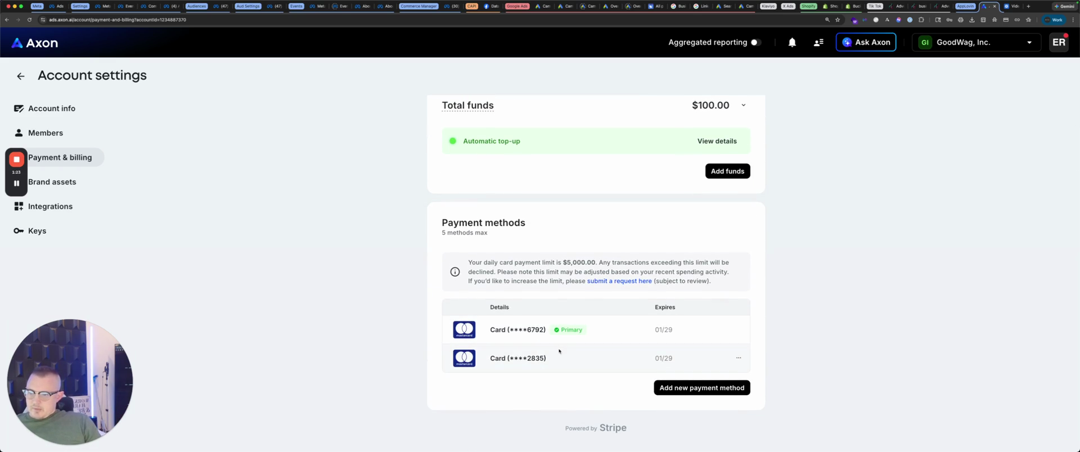Image resolution: width=1080 pixels, height=452 pixels.
Task: Open the account manager list icon
Action: coord(818,42)
